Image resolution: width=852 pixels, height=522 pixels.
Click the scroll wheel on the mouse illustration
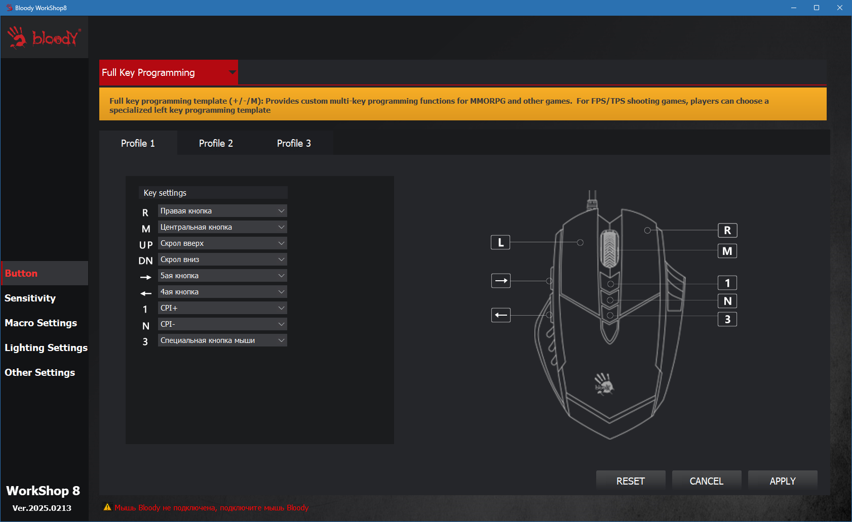pos(610,249)
